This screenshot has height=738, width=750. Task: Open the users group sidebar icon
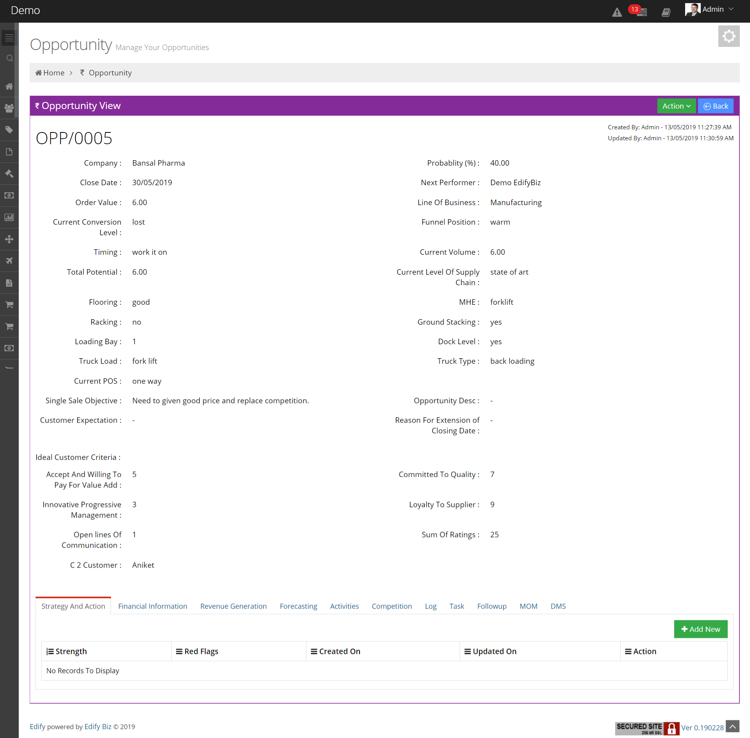pyautogui.click(x=9, y=108)
